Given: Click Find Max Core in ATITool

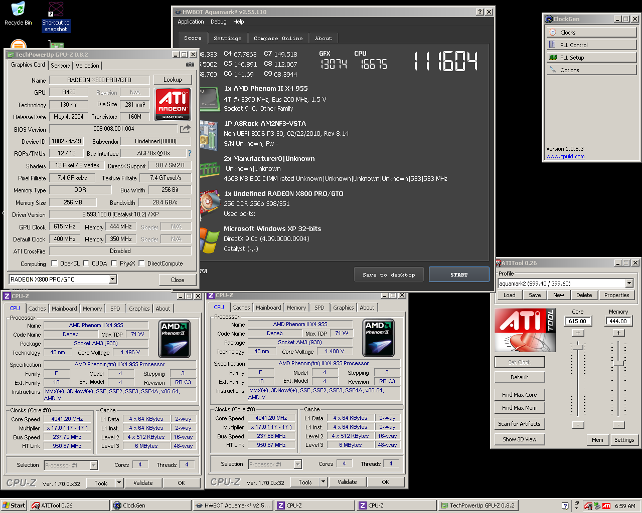Looking at the screenshot, I should click(520, 395).
